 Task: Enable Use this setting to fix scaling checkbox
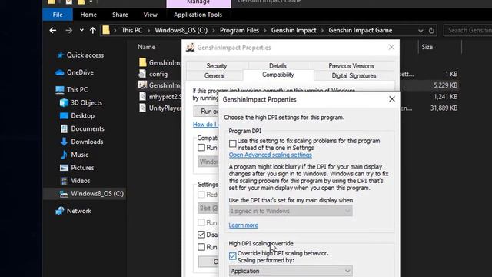click(x=232, y=144)
